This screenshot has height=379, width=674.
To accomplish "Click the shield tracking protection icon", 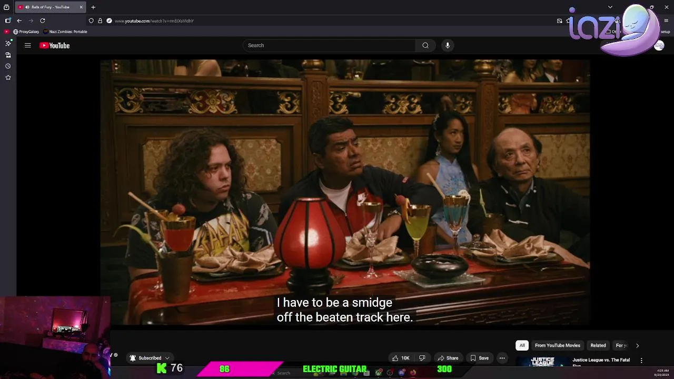I will 91,21.
